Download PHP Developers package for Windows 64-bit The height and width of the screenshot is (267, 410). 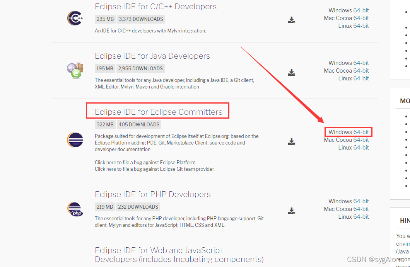pyautogui.click(x=361, y=201)
